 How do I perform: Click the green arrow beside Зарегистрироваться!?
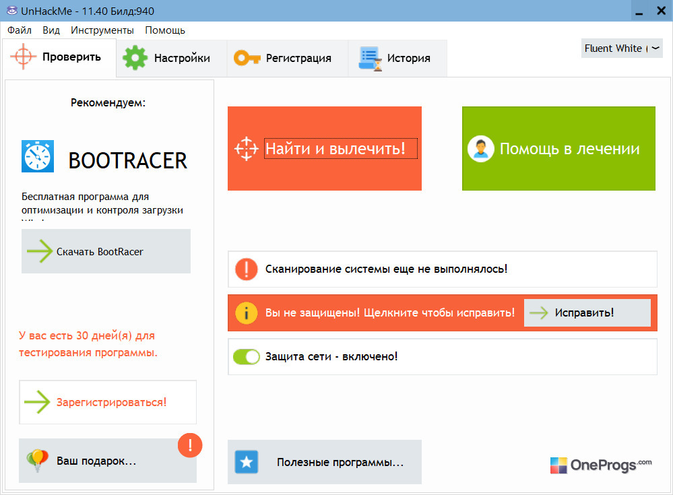coord(37,402)
